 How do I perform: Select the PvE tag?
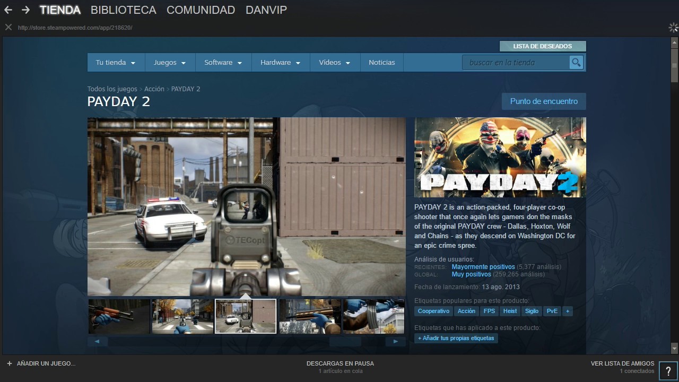(x=552, y=311)
